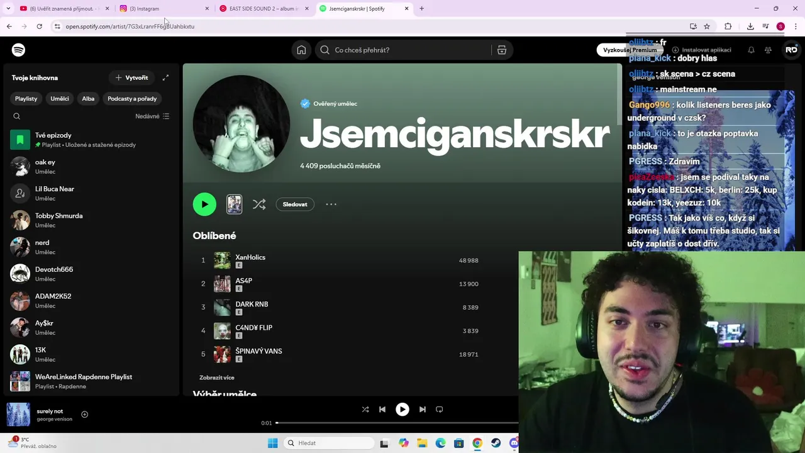Open the Chrome extensions puzzle icon
Viewport: 805px width, 453px height.
(x=728, y=26)
